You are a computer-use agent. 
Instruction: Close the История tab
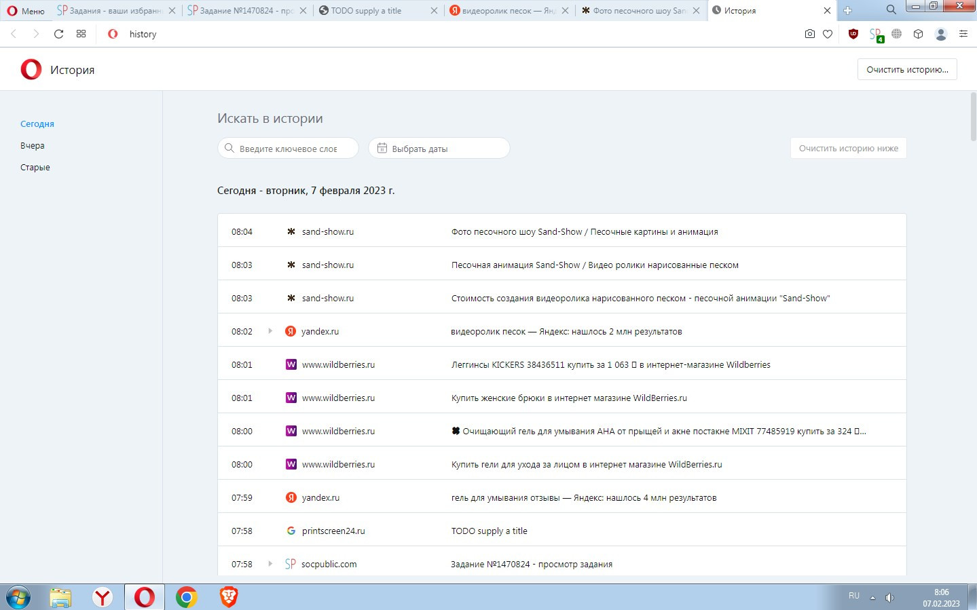tap(827, 11)
